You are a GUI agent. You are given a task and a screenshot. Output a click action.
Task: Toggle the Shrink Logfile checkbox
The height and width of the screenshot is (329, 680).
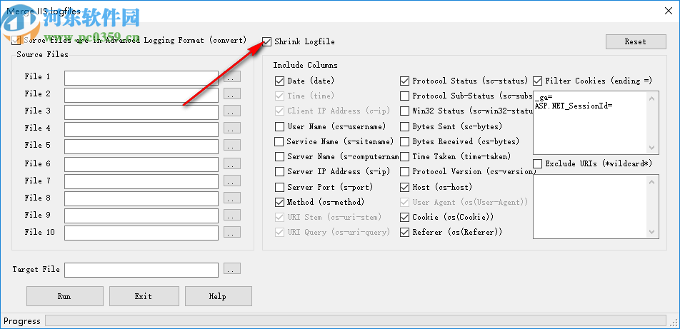[x=267, y=41]
